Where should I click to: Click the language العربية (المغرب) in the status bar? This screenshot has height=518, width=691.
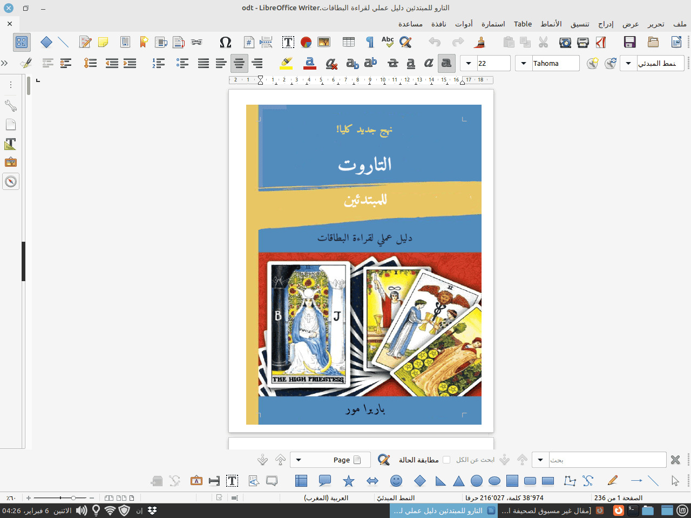coord(326,497)
